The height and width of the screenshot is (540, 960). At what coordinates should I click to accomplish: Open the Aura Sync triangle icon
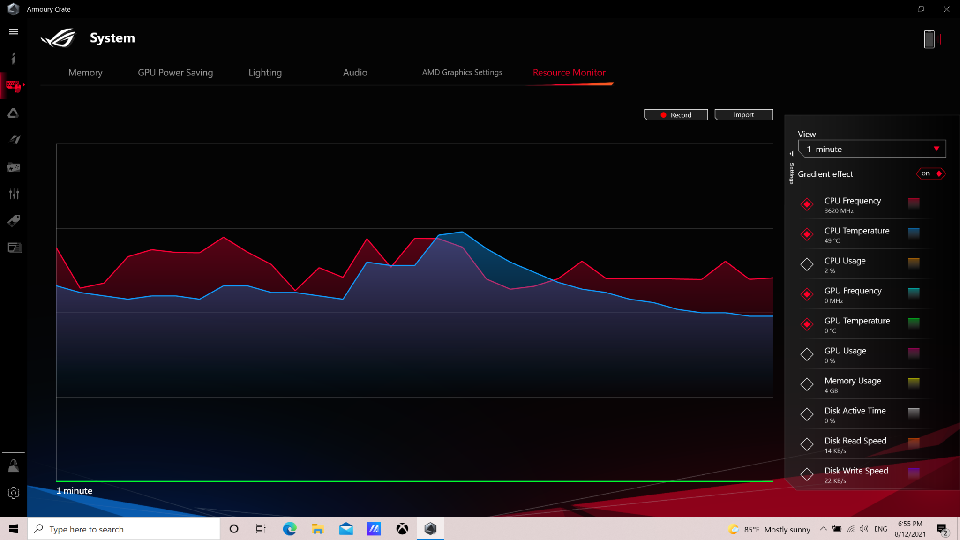[x=14, y=113]
